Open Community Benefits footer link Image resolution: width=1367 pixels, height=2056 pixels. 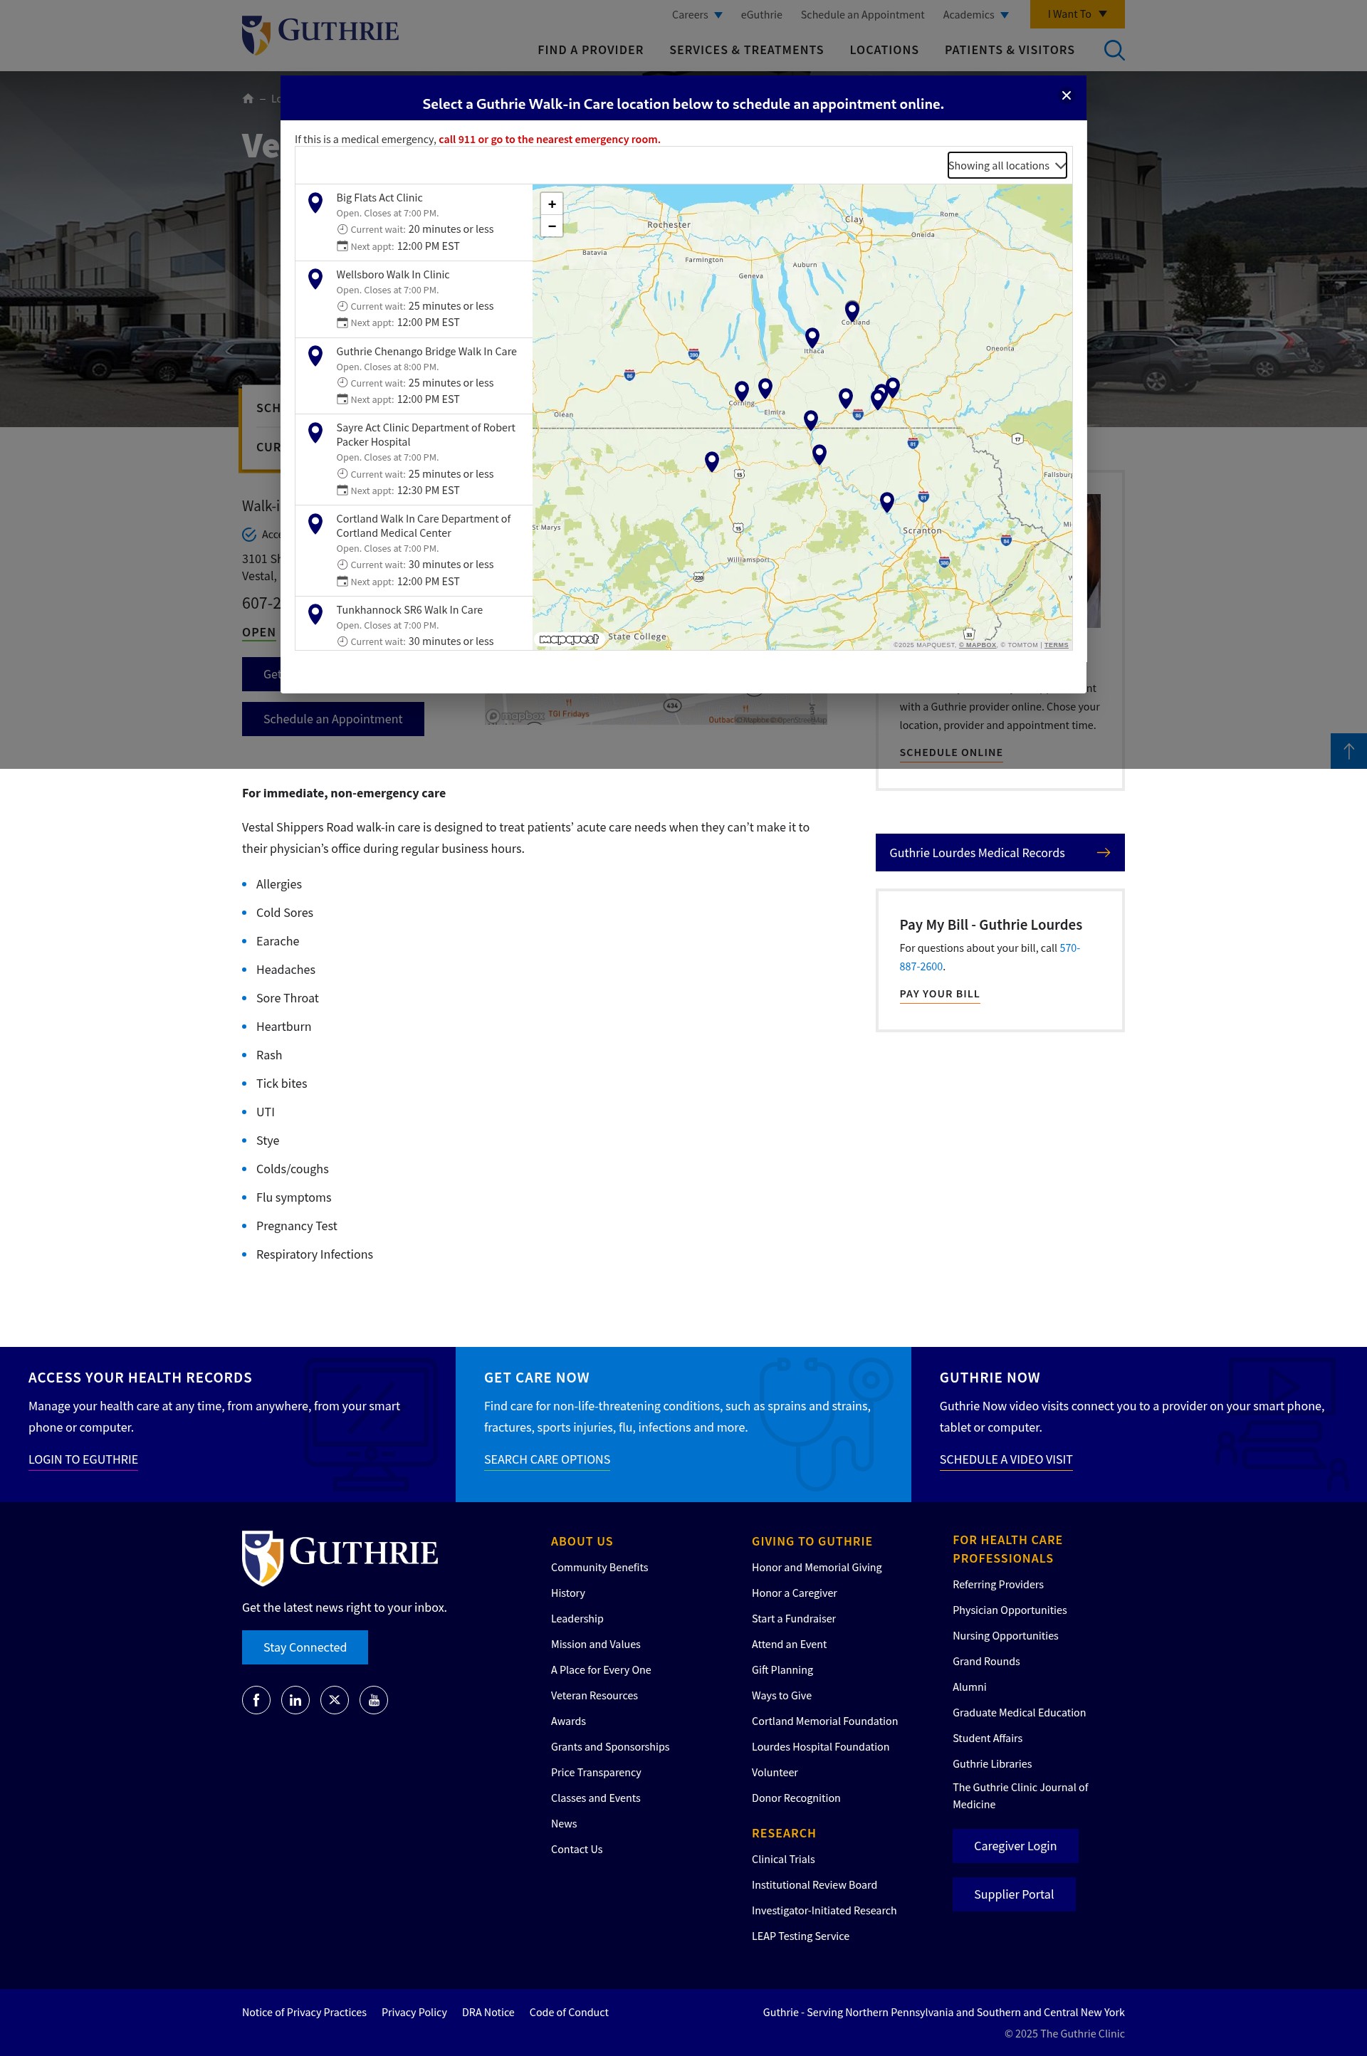tap(599, 1567)
